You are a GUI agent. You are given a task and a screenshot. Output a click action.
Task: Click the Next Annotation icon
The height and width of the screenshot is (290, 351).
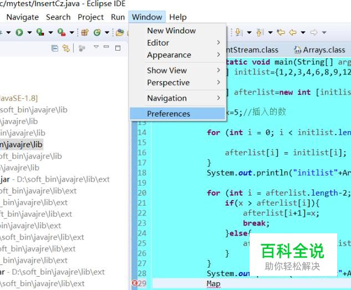(x=239, y=33)
